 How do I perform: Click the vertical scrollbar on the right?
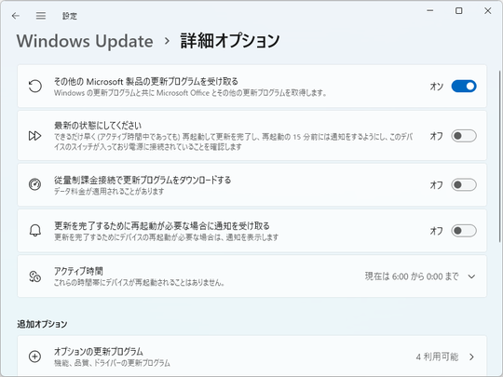click(500, 156)
